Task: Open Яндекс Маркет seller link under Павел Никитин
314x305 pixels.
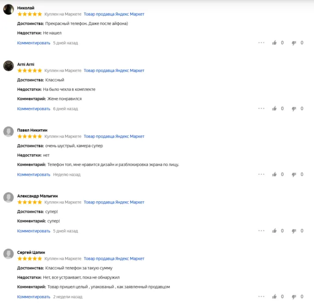Action: click(x=114, y=137)
